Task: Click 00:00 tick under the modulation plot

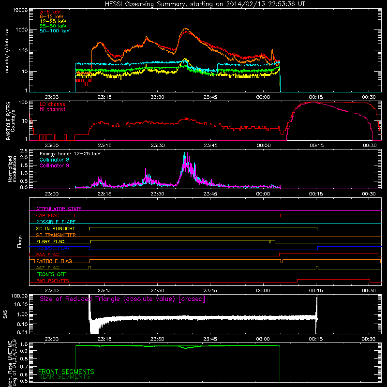Action: click(x=263, y=194)
